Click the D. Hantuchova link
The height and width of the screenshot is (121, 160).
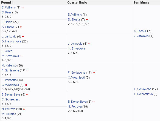12,41
